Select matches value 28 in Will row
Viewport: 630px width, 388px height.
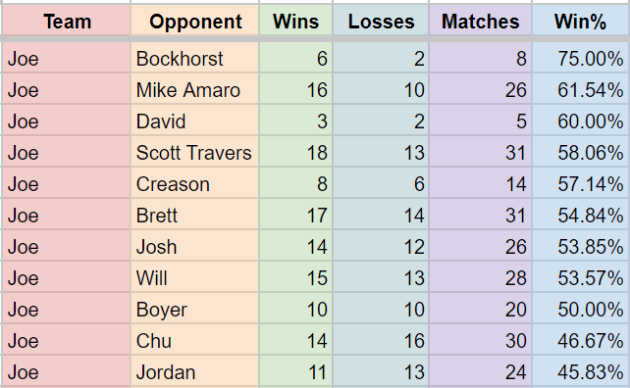tap(481, 278)
